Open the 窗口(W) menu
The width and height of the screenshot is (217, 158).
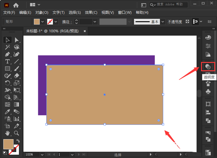tap(125, 13)
